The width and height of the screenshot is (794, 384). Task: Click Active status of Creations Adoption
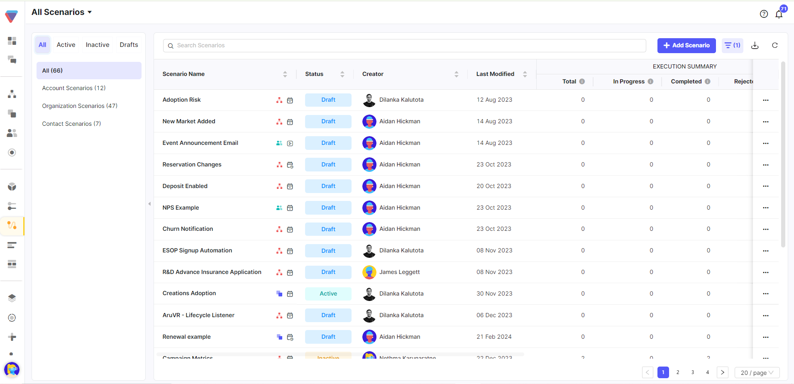pyautogui.click(x=328, y=294)
